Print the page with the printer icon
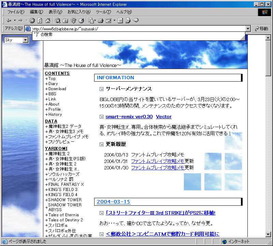The width and height of the screenshot is (273, 246). [101, 20]
